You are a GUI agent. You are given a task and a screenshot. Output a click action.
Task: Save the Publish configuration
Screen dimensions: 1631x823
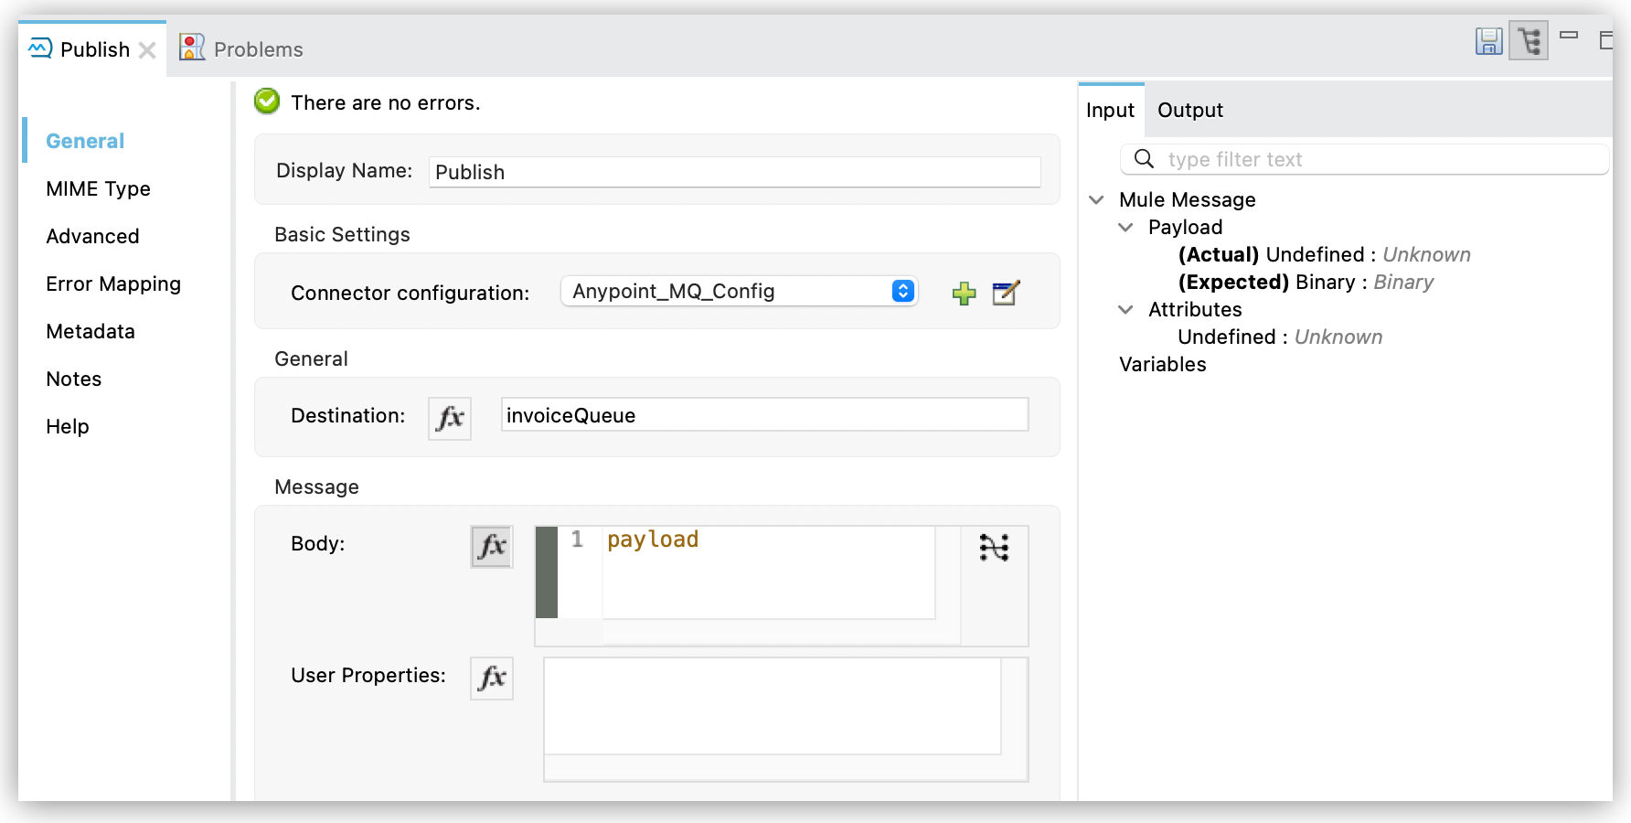coord(1488,41)
